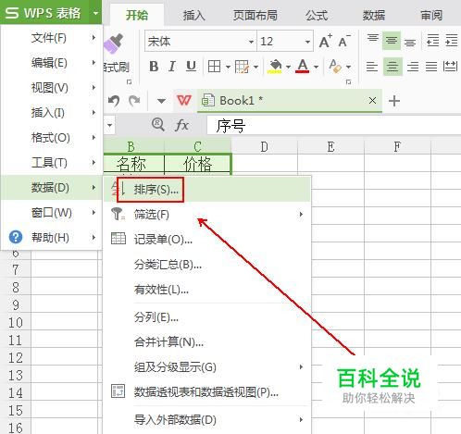Open borders dropdown arrow
Screen dimensions: 461x434
228,67
